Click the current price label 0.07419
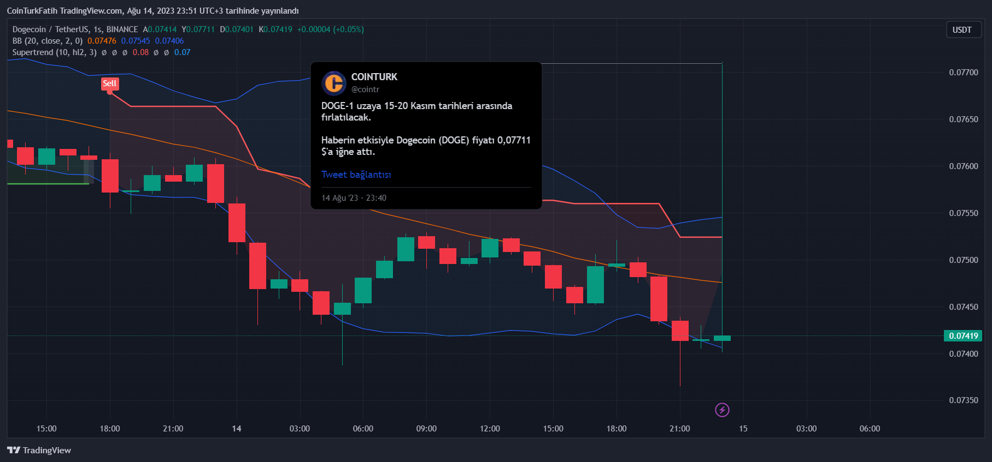 point(963,336)
